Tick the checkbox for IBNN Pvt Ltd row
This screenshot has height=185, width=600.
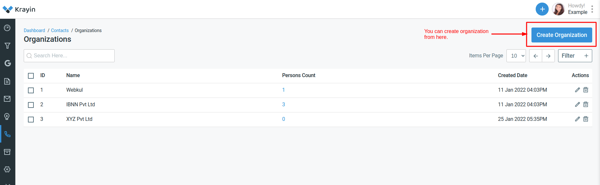point(31,105)
